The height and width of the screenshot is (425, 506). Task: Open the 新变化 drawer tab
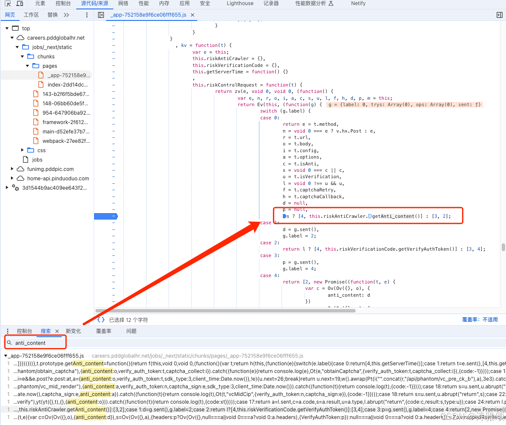73,331
